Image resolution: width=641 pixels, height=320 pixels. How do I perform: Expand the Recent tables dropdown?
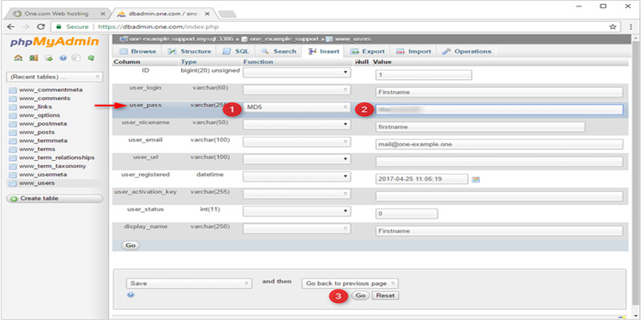(54, 77)
